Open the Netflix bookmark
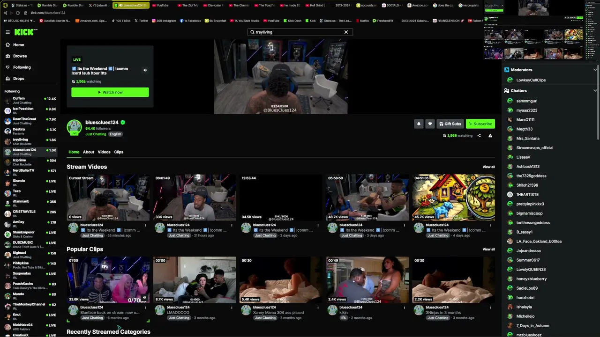The image size is (600, 337). click(362, 21)
